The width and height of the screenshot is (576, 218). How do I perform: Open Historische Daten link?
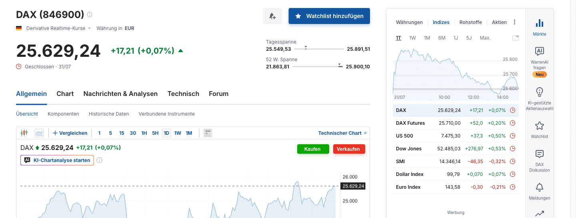[109, 114]
